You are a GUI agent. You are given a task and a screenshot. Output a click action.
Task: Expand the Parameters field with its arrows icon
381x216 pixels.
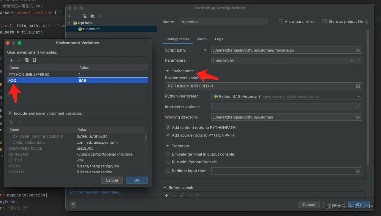click(358, 60)
